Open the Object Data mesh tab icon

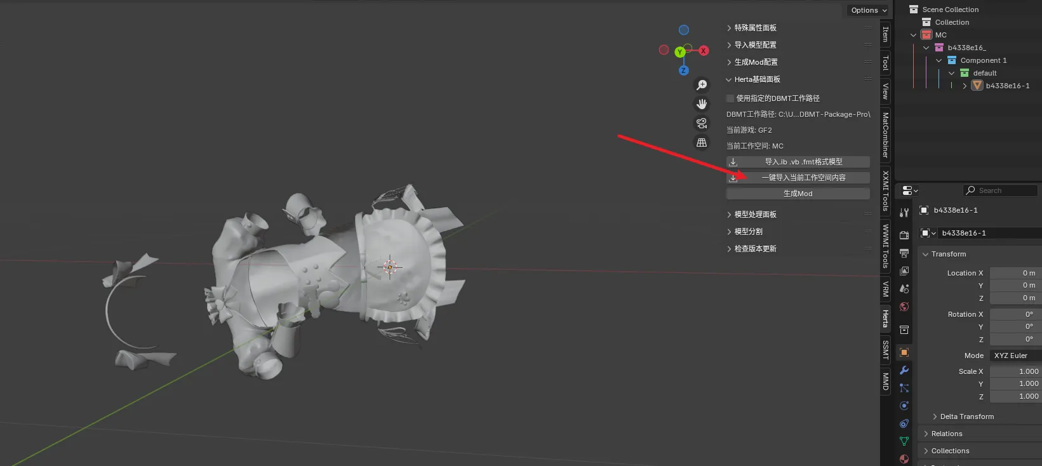tap(904, 441)
